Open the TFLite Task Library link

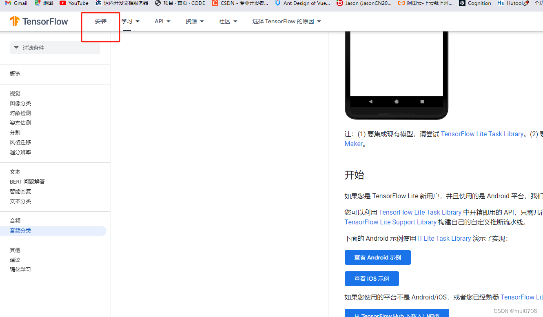[443, 238]
